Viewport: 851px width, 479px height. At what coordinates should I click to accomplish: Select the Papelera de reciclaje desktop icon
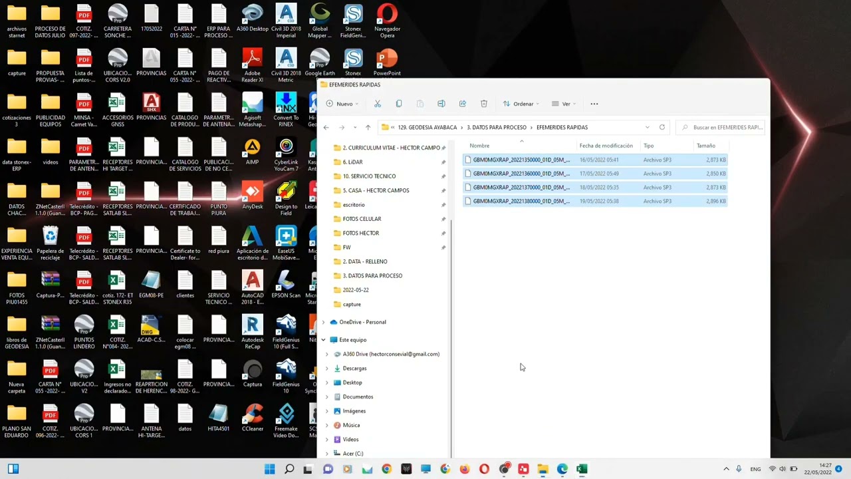point(51,243)
